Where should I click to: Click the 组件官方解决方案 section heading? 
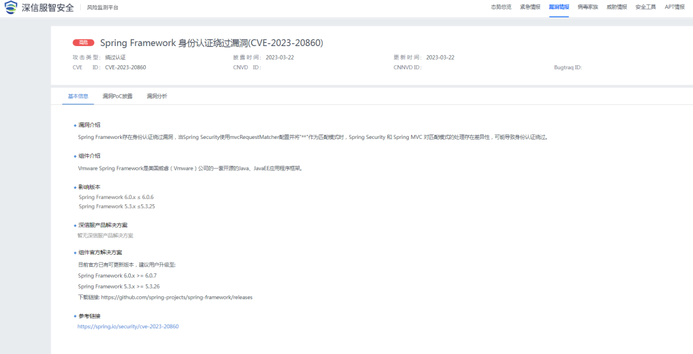pyautogui.click(x=100, y=253)
